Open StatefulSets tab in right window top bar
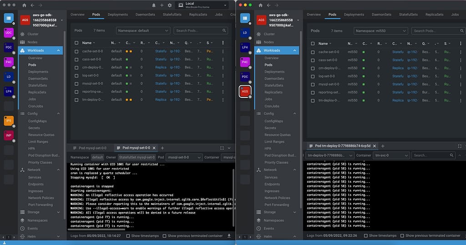 [x=409, y=15]
